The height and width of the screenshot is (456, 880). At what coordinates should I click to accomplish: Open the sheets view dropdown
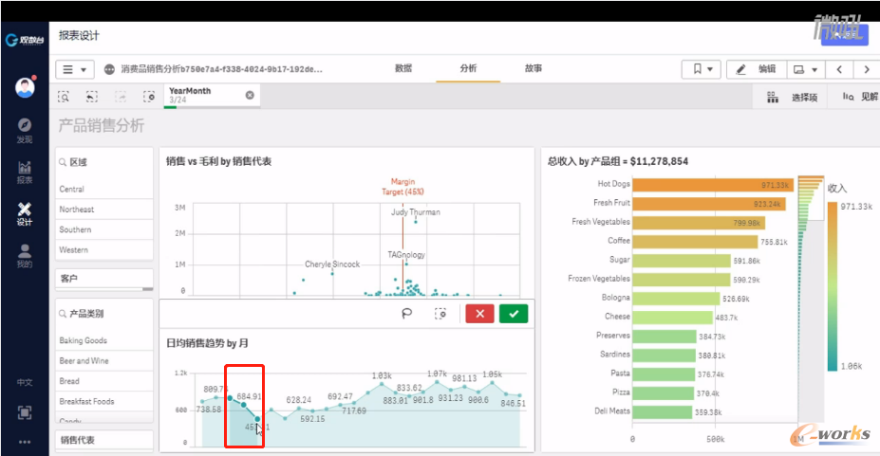(803, 69)
